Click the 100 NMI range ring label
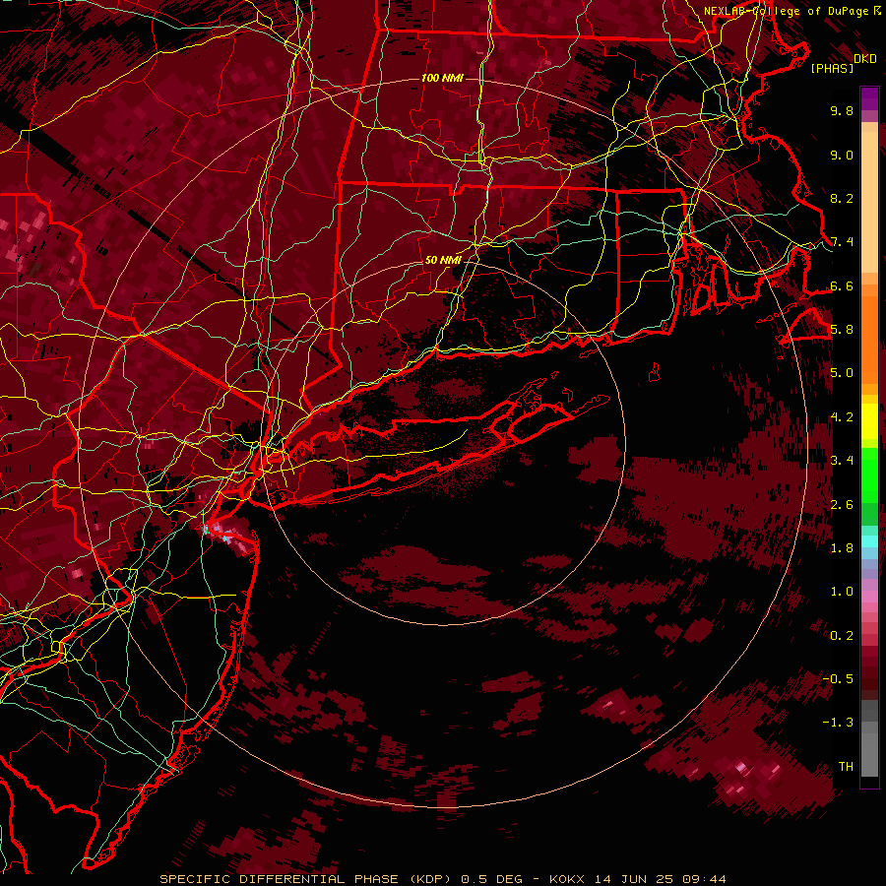 coord(442,78)
